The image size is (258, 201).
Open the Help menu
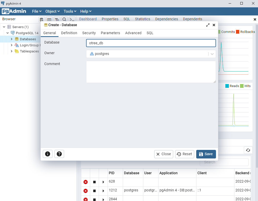[86, 11]
